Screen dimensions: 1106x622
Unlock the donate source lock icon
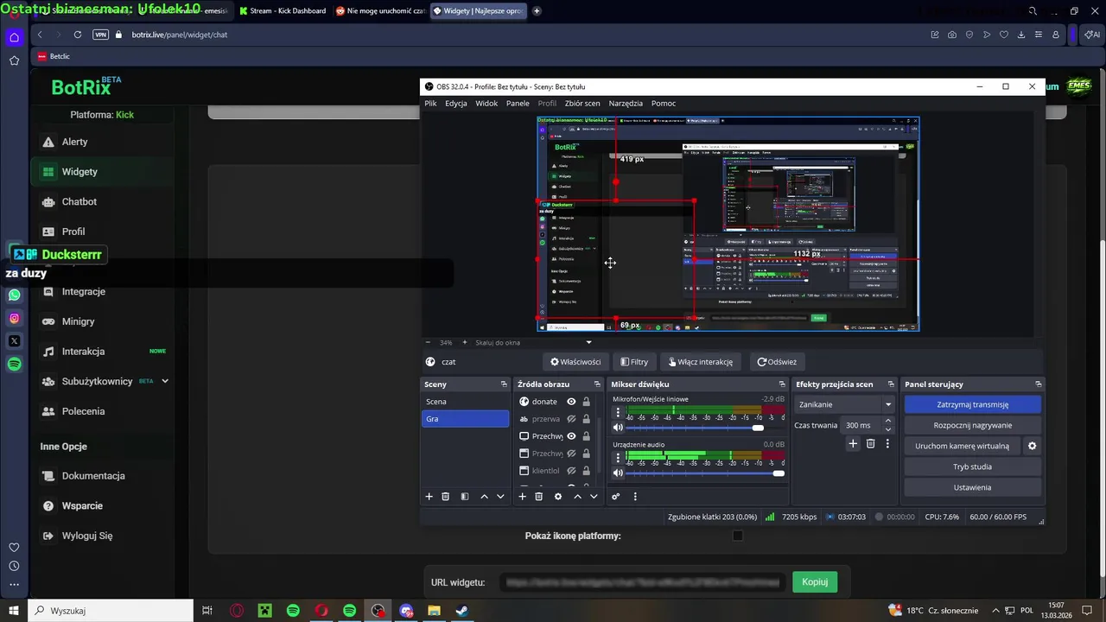(586, 402)
